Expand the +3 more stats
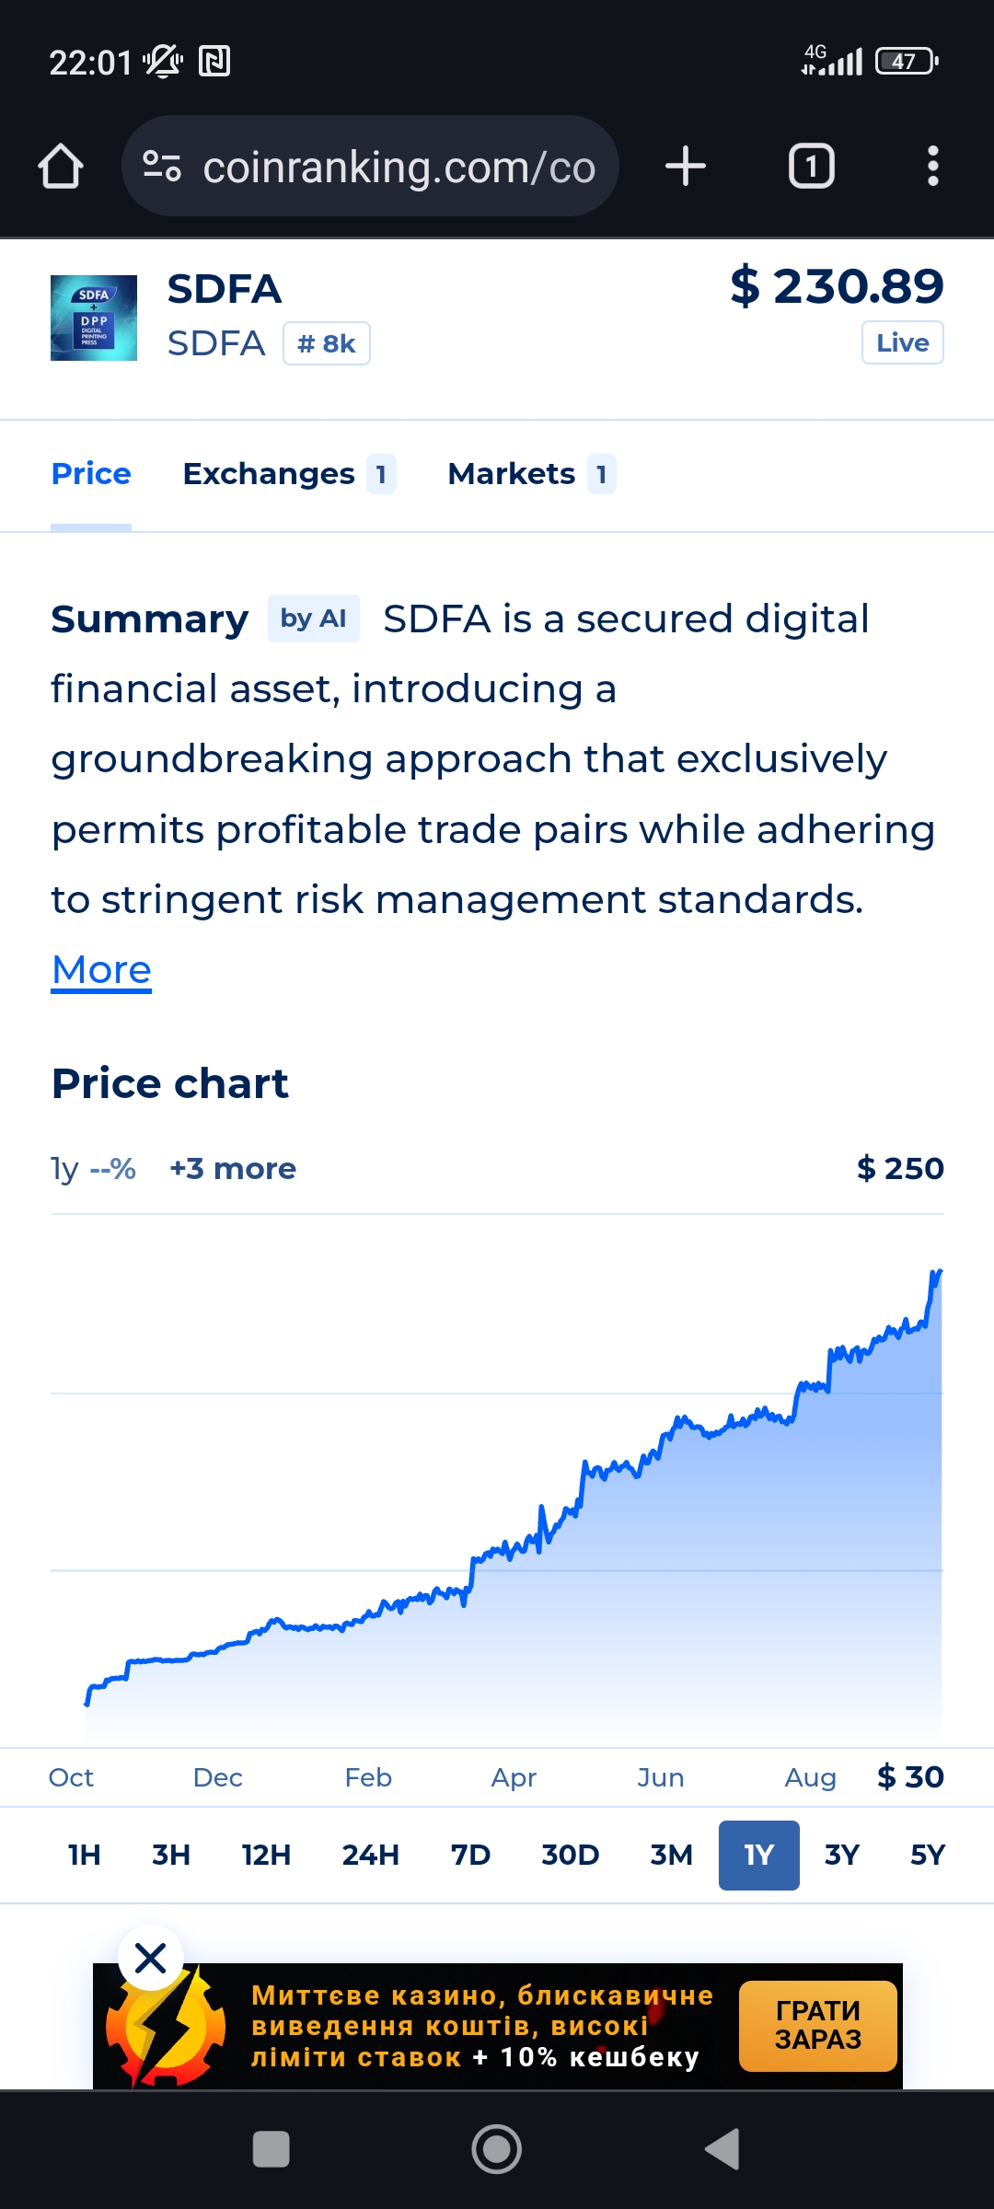The width and height of the screenshot is (994, 2209). point(233,1168)
